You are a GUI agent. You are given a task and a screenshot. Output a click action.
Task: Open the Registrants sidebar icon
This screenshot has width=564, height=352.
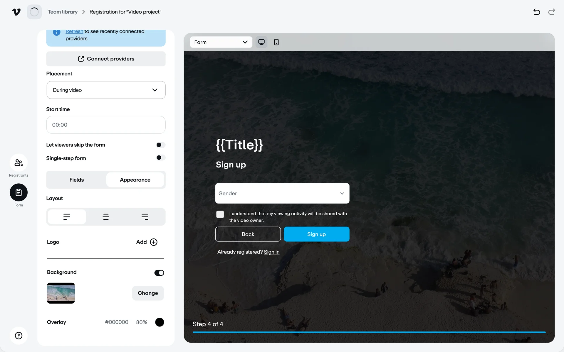[19, 163]
